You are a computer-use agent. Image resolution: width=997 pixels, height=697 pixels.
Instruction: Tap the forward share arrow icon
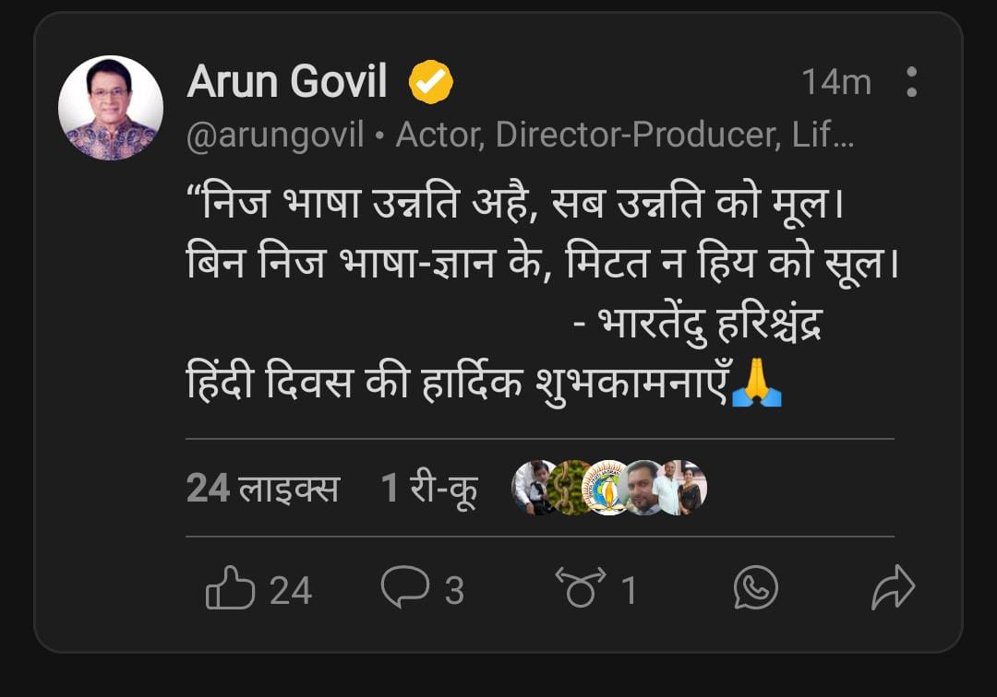pos(893,588)
